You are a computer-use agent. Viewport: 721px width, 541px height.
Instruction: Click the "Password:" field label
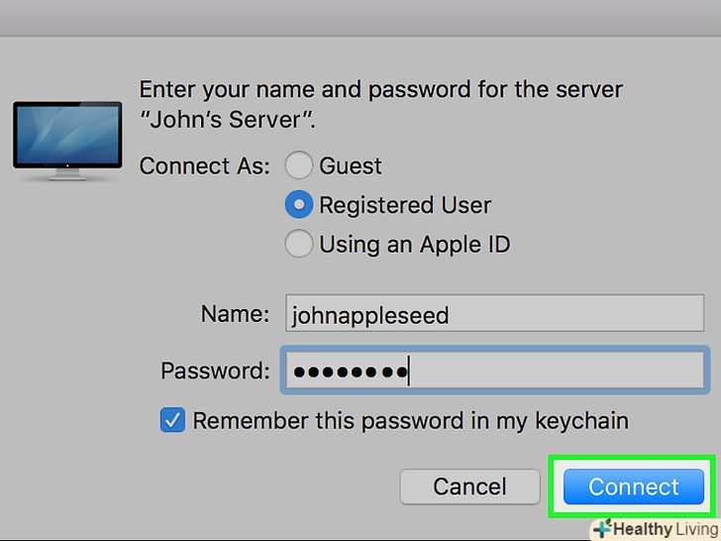[x=215, y=372]
